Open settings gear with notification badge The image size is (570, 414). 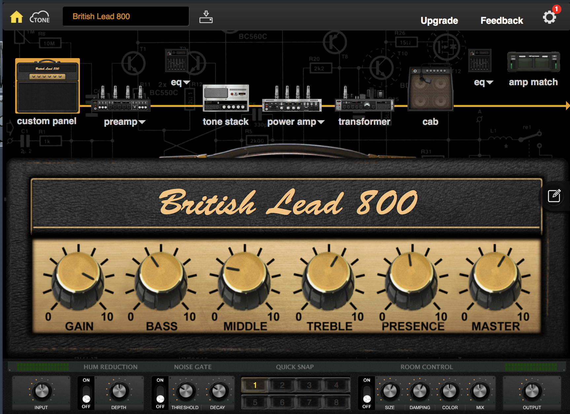(x=550, y=17)
